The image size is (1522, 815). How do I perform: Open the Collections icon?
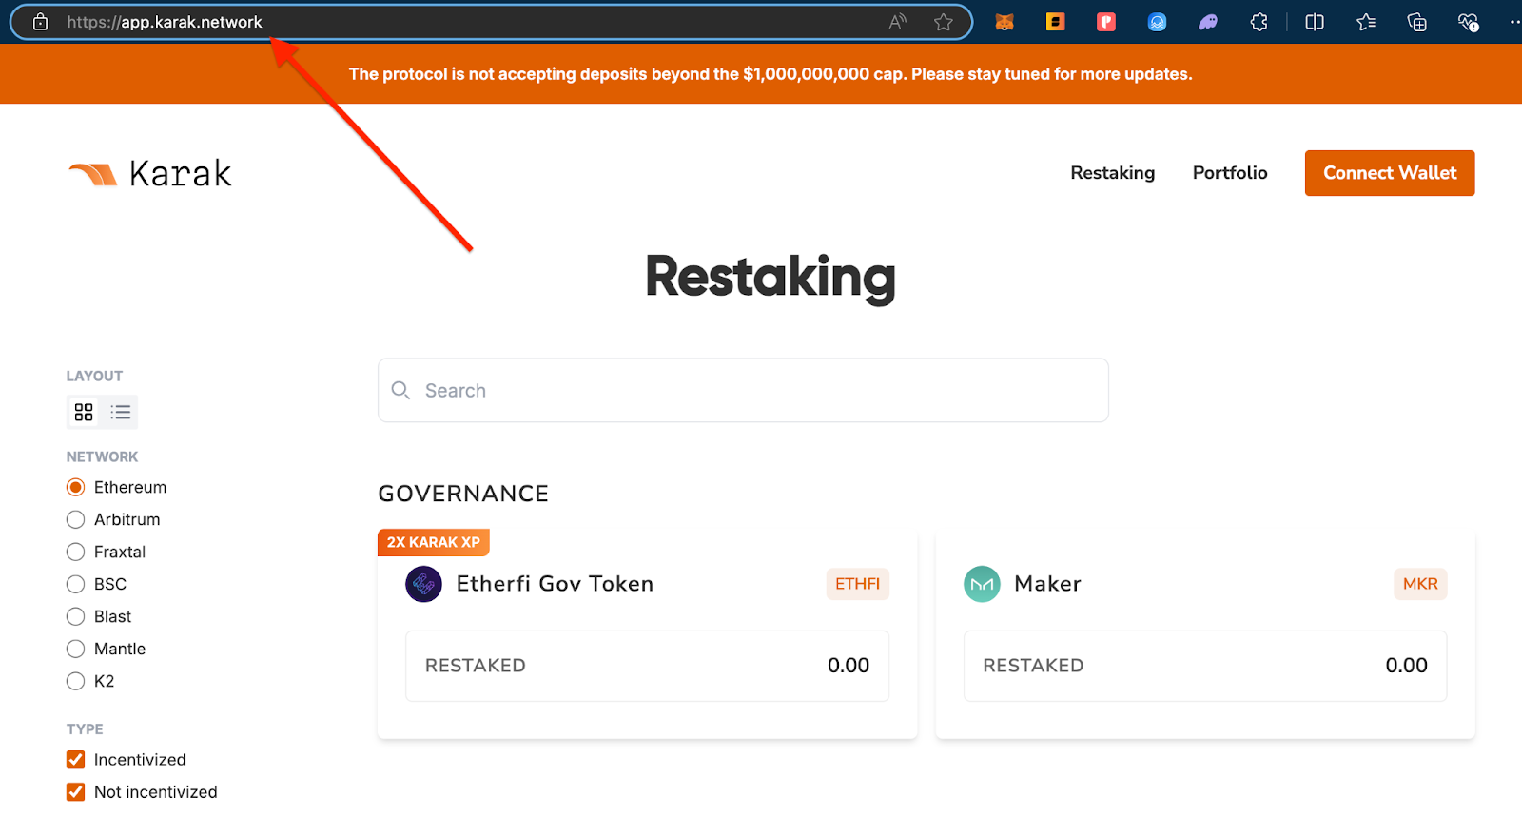(1416, 22)
